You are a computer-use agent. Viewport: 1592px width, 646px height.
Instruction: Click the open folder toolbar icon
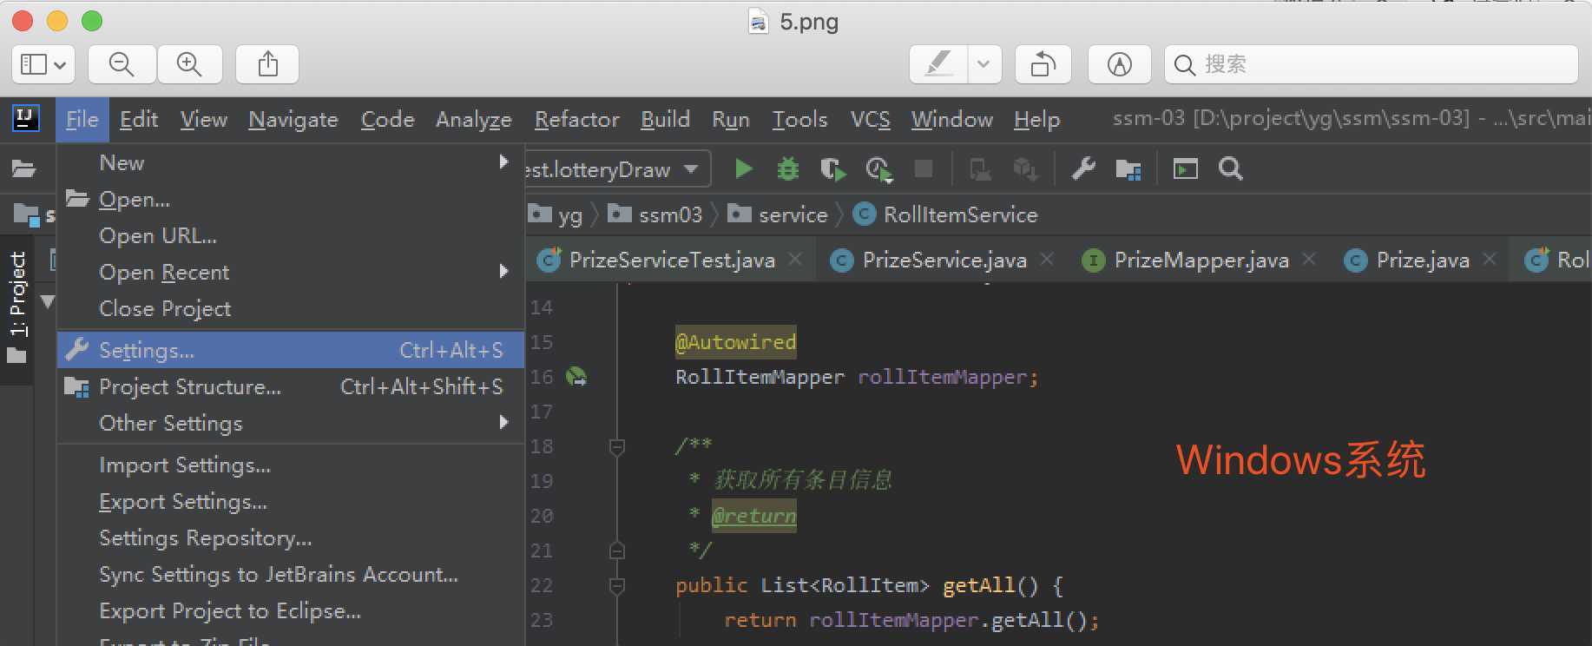tap(23, 168)
